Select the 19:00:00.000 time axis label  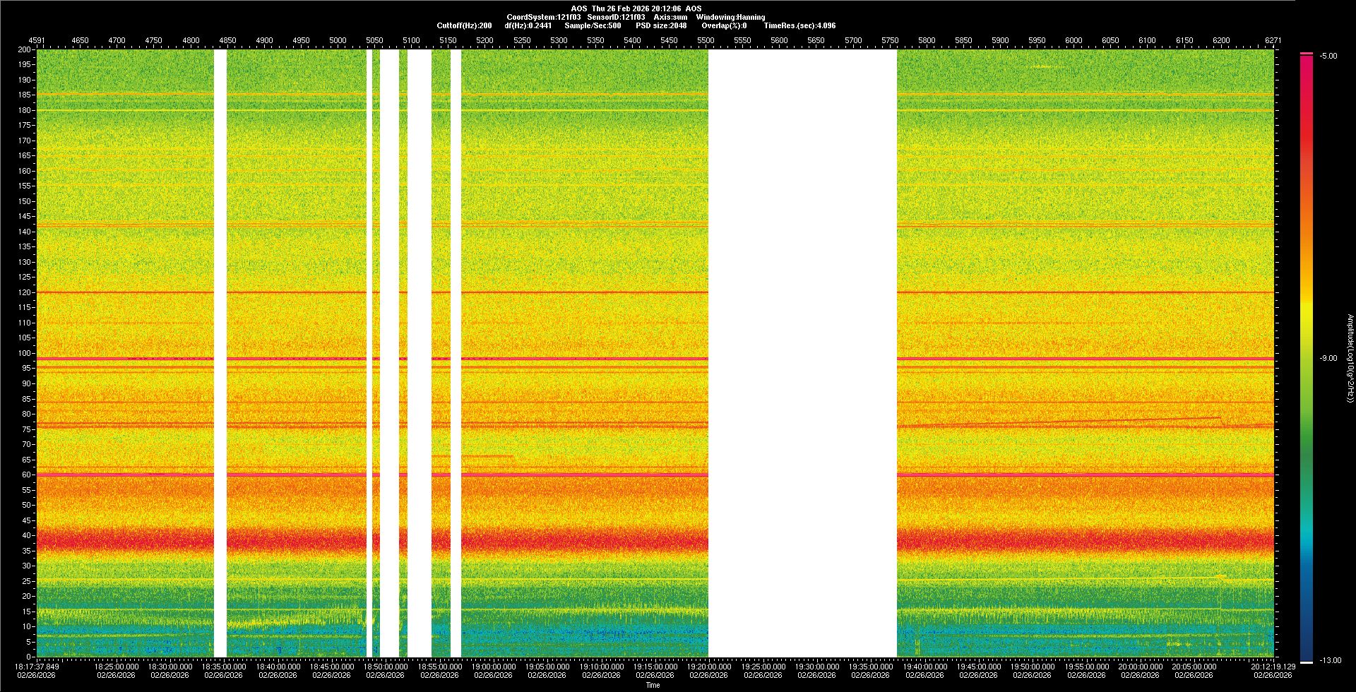[494, 667]
